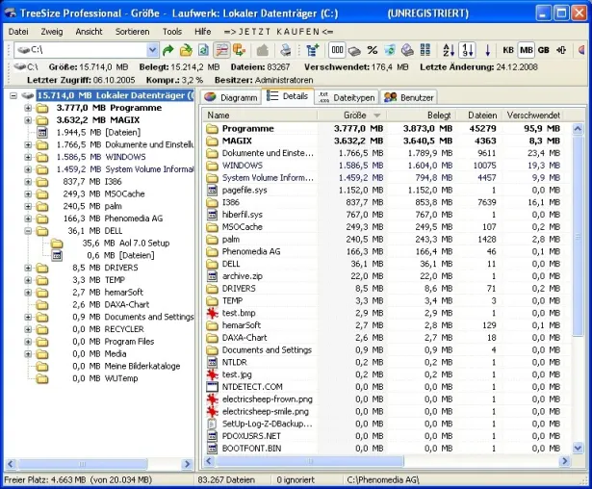Expand the DRIVERS folder in tree
Viewport: 592px width, 489px height.
28,268
